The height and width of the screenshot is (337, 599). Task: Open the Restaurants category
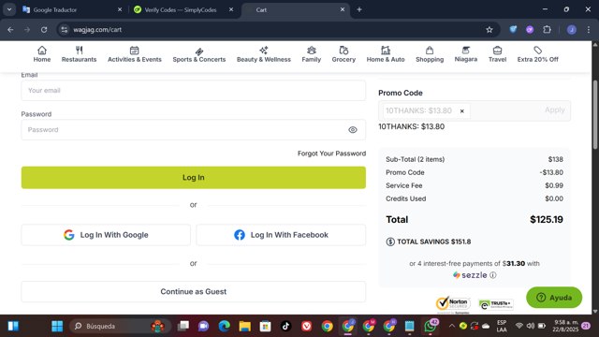(x=79, y=54)
